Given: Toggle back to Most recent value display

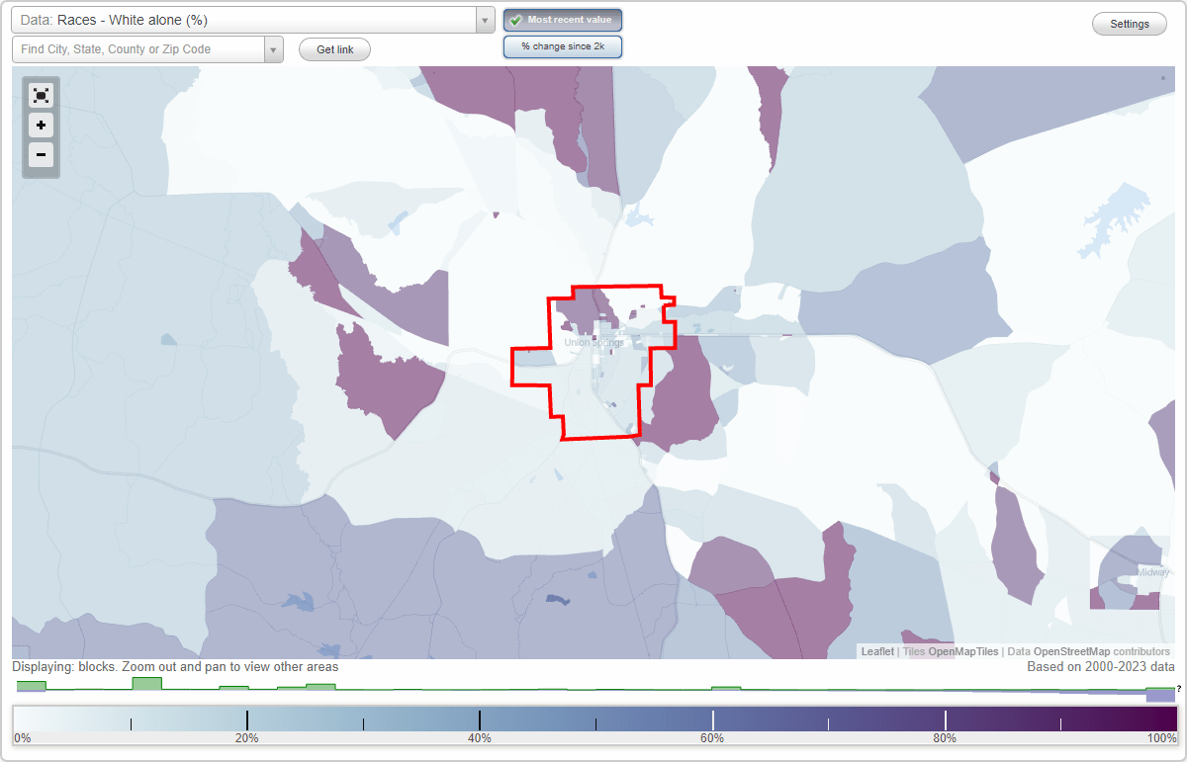Looking at the screenshot, I should pos(563,20).
